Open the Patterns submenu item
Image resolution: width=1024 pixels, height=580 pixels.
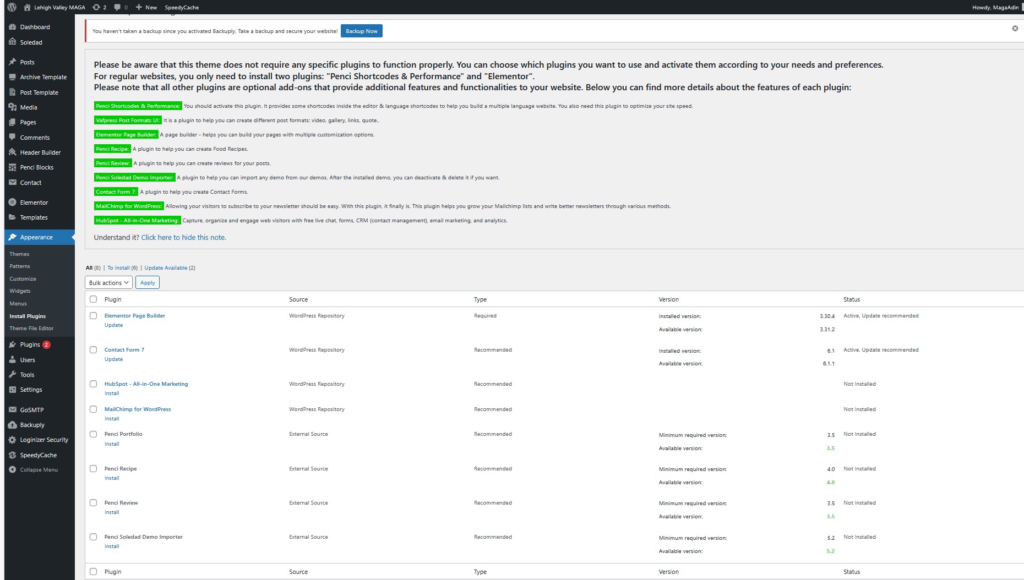(x=20, y=266)
